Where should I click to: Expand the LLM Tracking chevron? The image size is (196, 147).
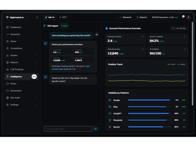point(35,69)
